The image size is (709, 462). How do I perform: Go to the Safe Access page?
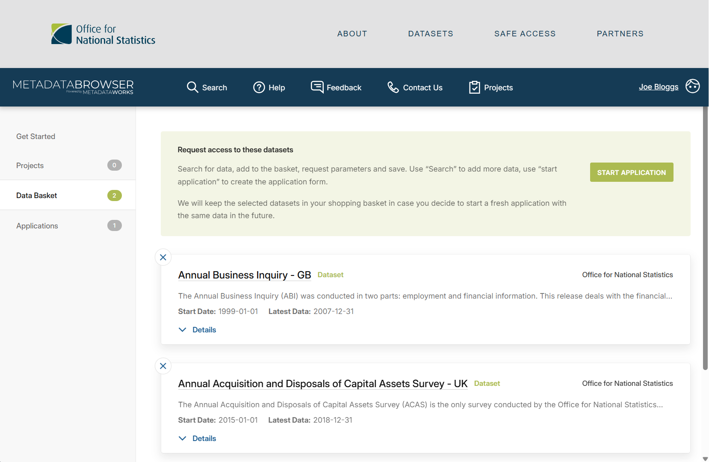pos(525,34)
